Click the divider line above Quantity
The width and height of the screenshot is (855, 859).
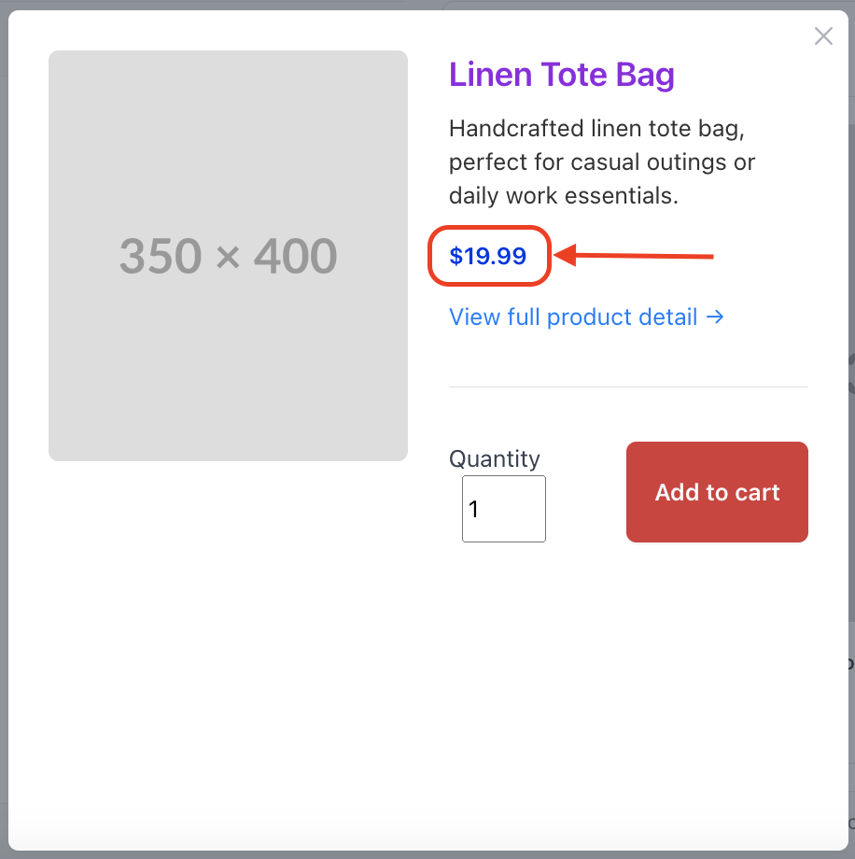(628, 386)
